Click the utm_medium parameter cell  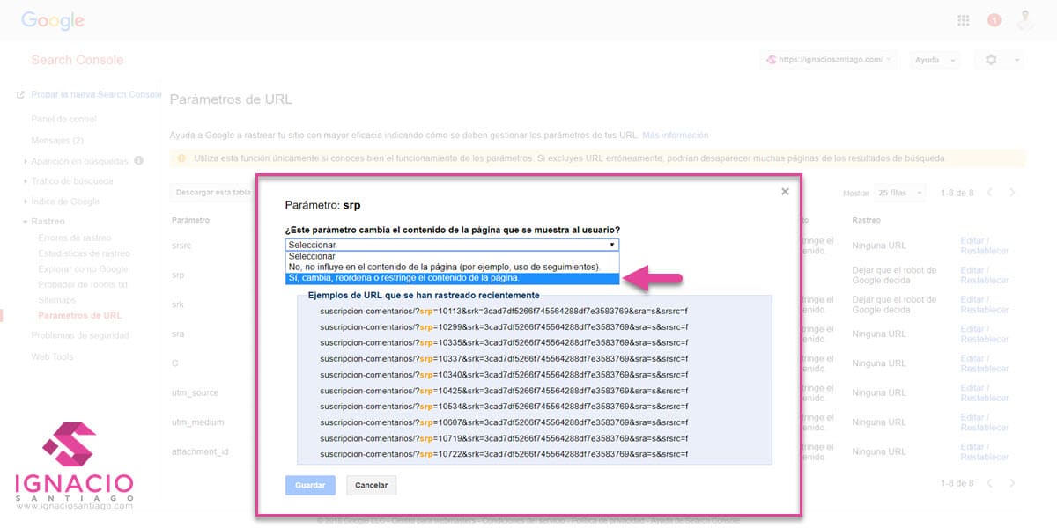(196, 422)
